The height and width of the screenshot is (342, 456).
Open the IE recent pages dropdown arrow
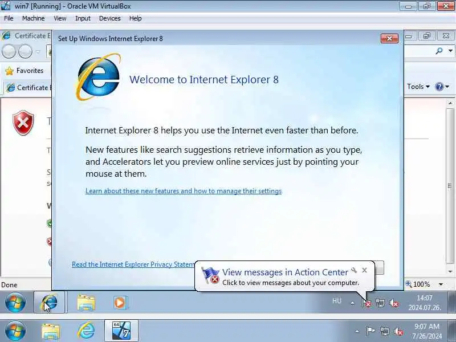pos(38,52)
